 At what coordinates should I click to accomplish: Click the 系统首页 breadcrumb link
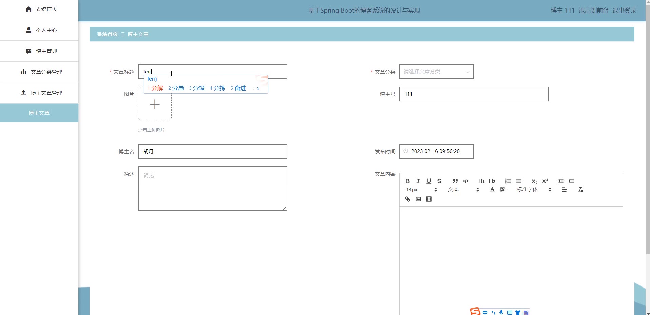coord(107,34)
